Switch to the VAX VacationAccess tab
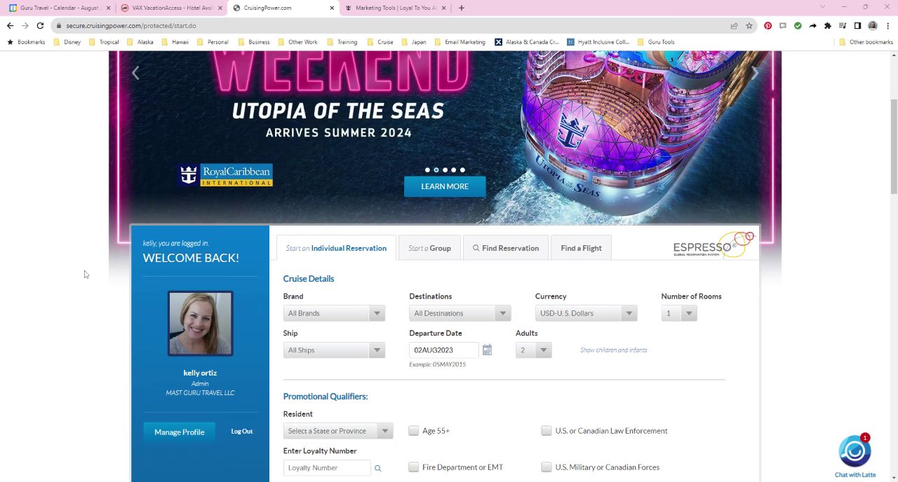 tap(170, 8)
